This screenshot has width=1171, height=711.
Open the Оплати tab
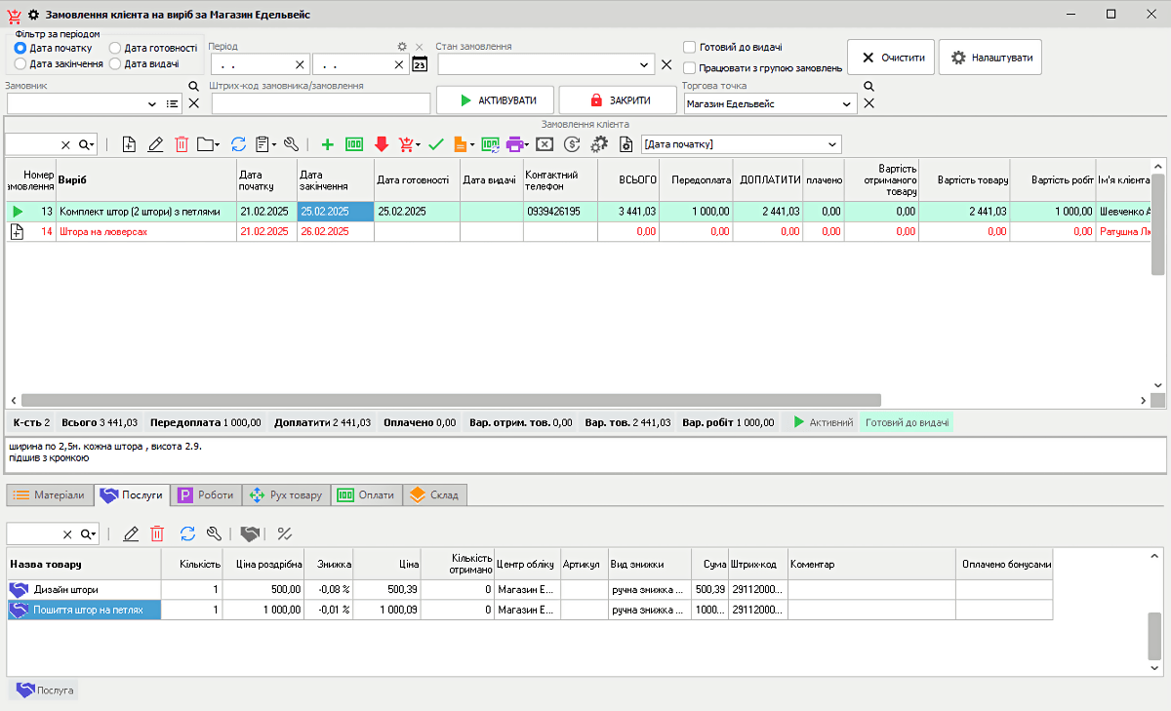pos(367,495)
